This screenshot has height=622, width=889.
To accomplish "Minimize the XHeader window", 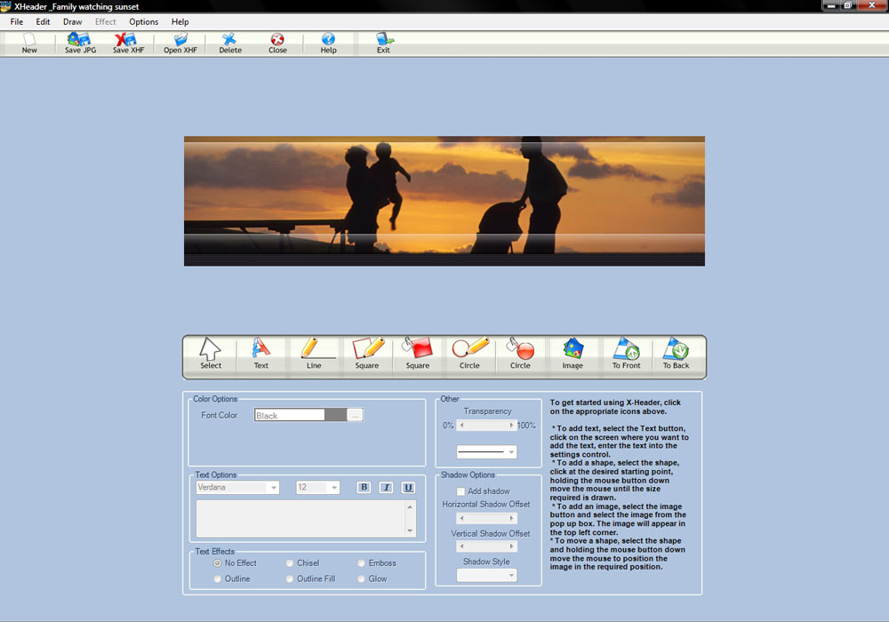I will coord(831,5).
